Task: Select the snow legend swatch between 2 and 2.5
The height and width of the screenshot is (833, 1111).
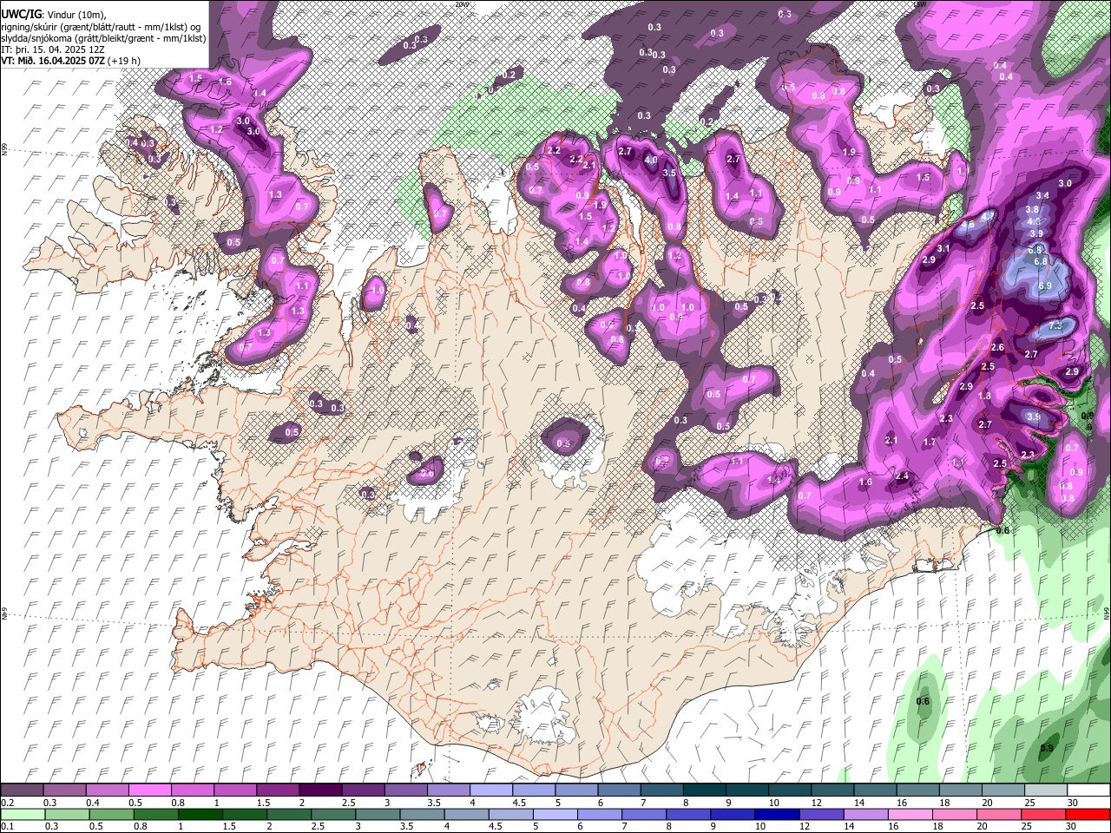Action: pos(320,790)
